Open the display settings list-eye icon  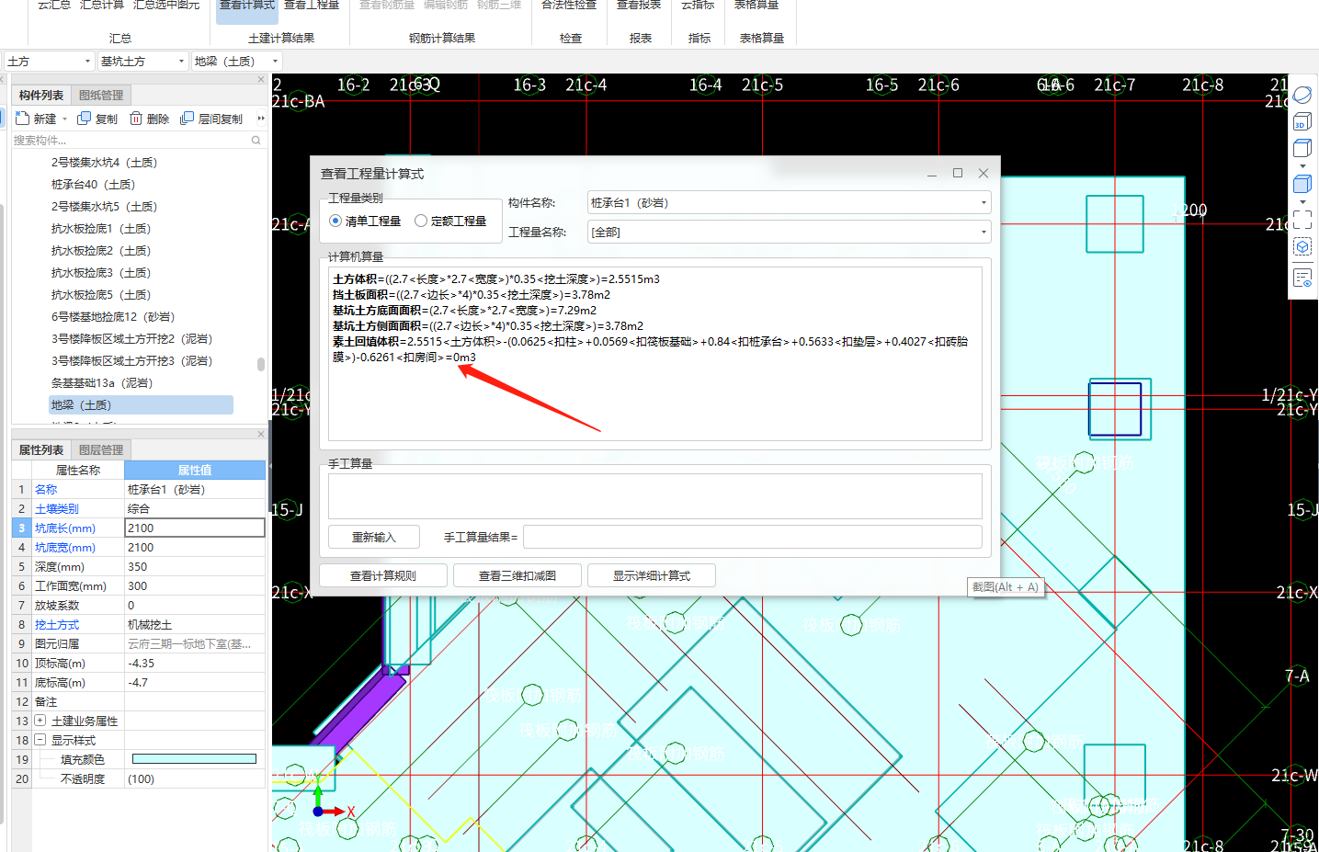pyautogui.click(x=1302, y=278)
